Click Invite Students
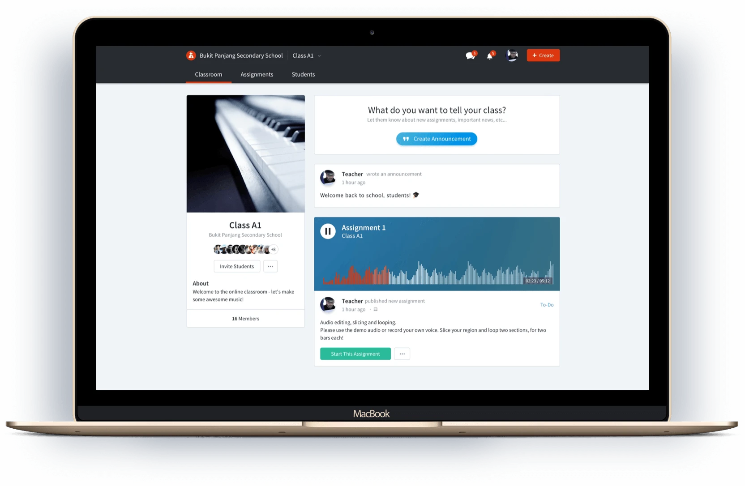Viewport: 745px width, 486px height. tap(237, 266)
